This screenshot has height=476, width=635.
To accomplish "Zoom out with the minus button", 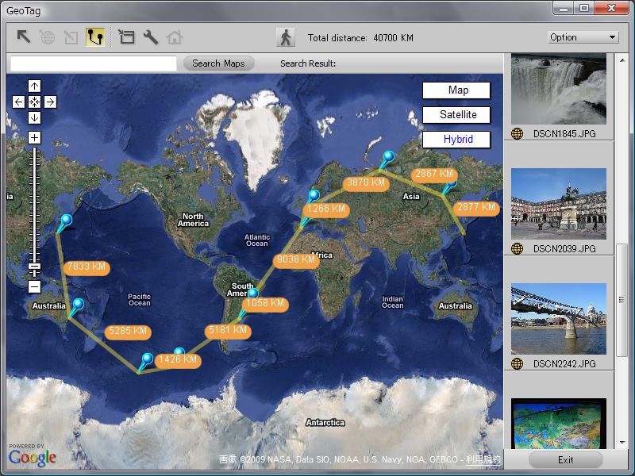I will coord(34,287).
